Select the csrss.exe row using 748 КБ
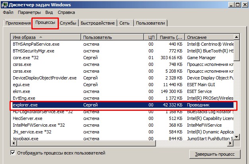The image size is (249, 164). coord(122,64)
